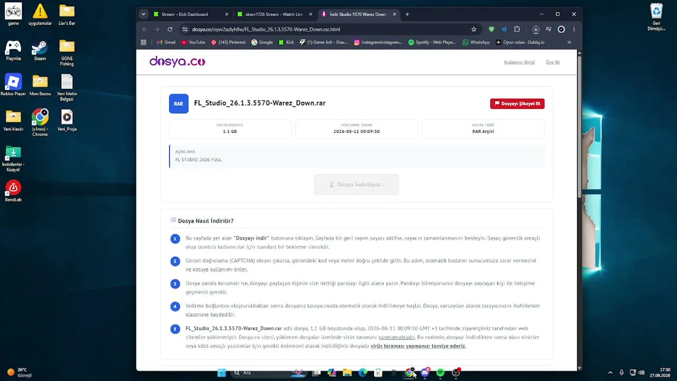Expand the Chrome tab search dropdown
This screenshot has width=677, height=381.
143,14
